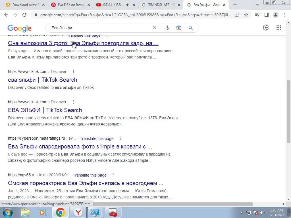The image size is (291, 218).
Task: Open a new browser tab
Action: tap(235, 5)
